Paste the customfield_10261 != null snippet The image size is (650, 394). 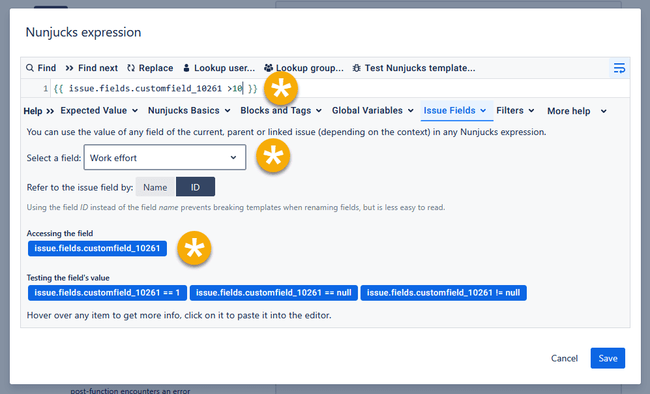pos(443,293)
